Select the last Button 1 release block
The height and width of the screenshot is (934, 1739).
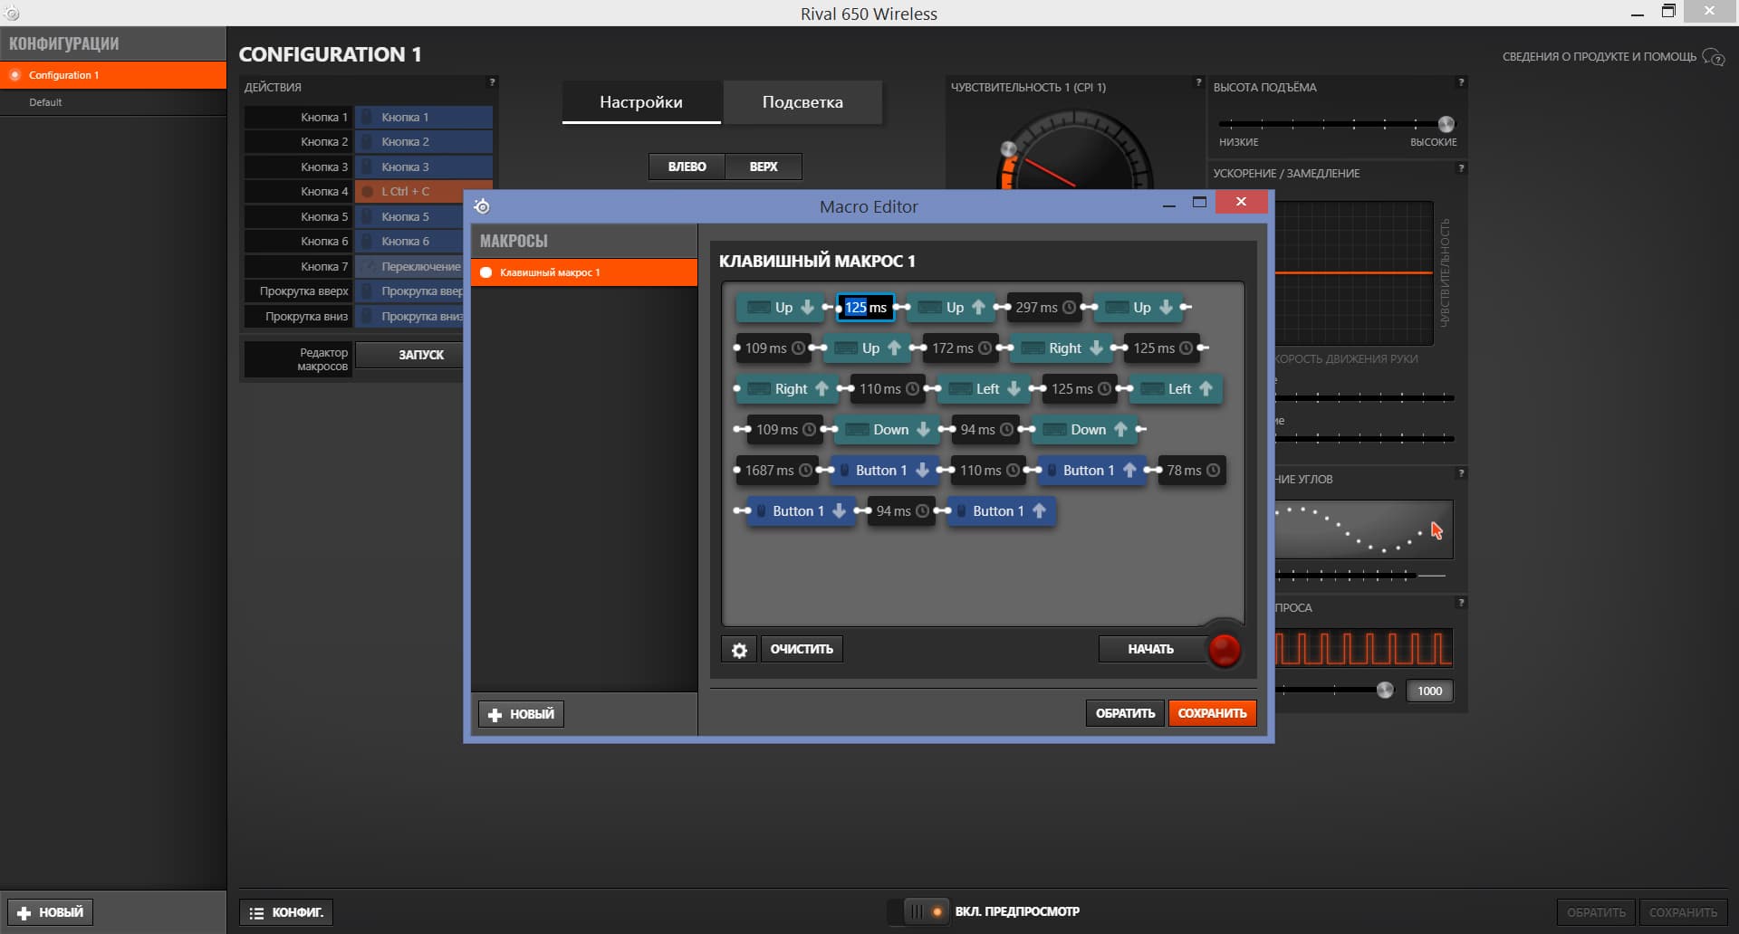point(1002,511)
